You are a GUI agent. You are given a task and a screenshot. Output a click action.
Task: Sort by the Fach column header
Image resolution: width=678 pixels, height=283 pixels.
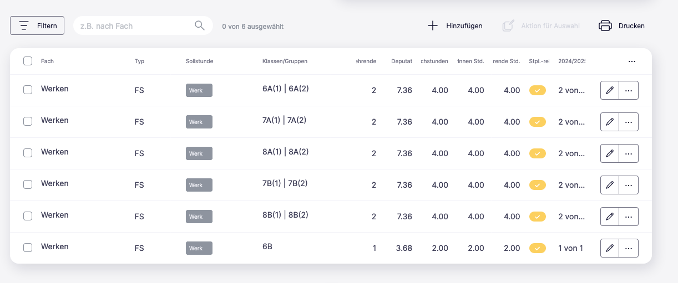[47, 61]
